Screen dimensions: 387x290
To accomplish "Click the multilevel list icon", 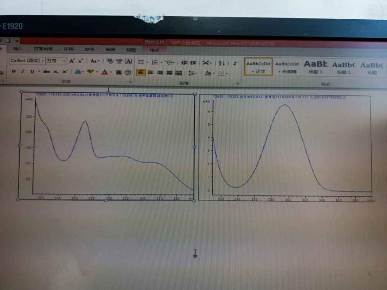I will pos(169,63).
